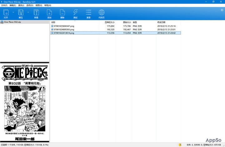Open the Edit (编辑) menu
Screen dimensions: 225x147
tap(13, 5)
